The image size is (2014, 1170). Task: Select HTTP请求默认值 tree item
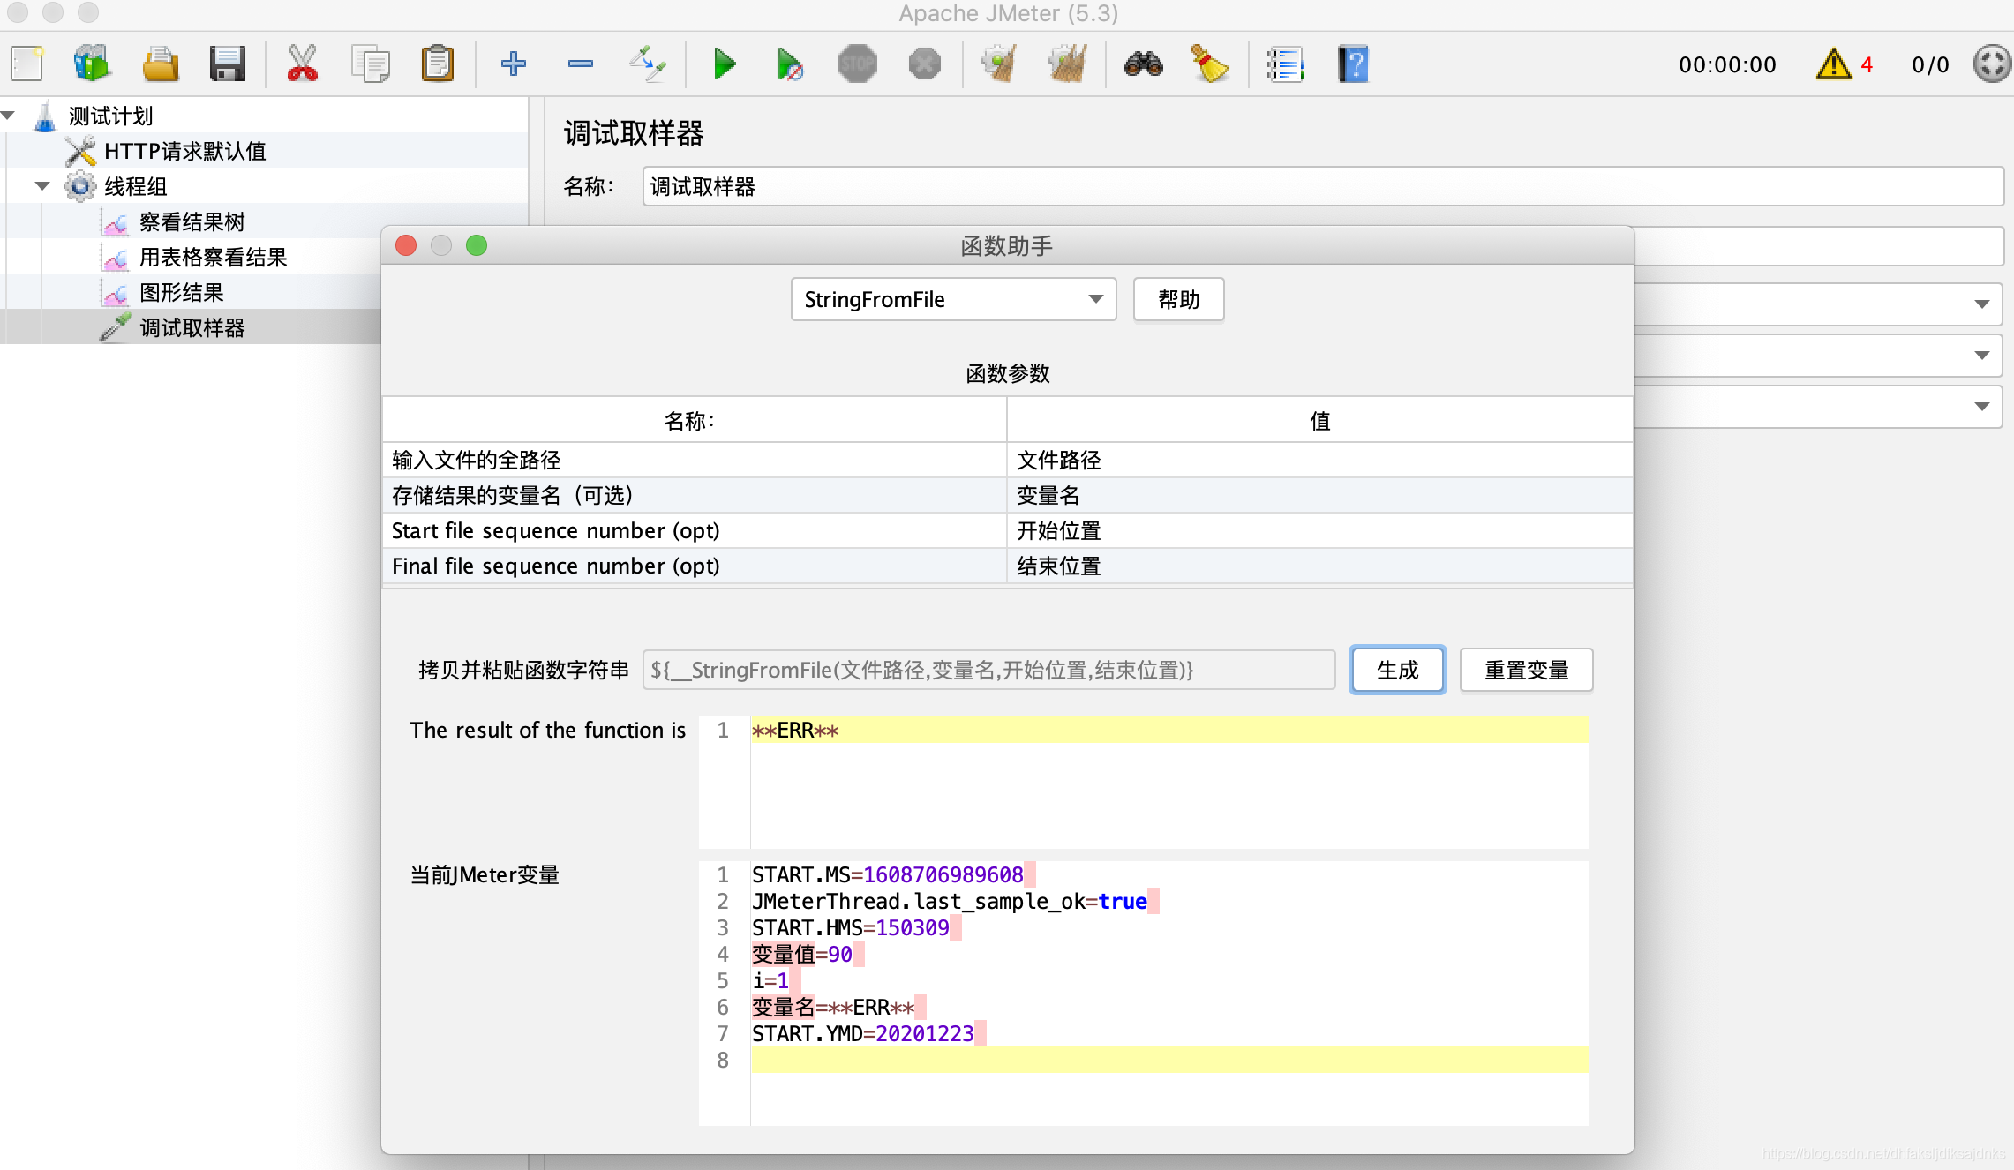click(x=184, y=151)
